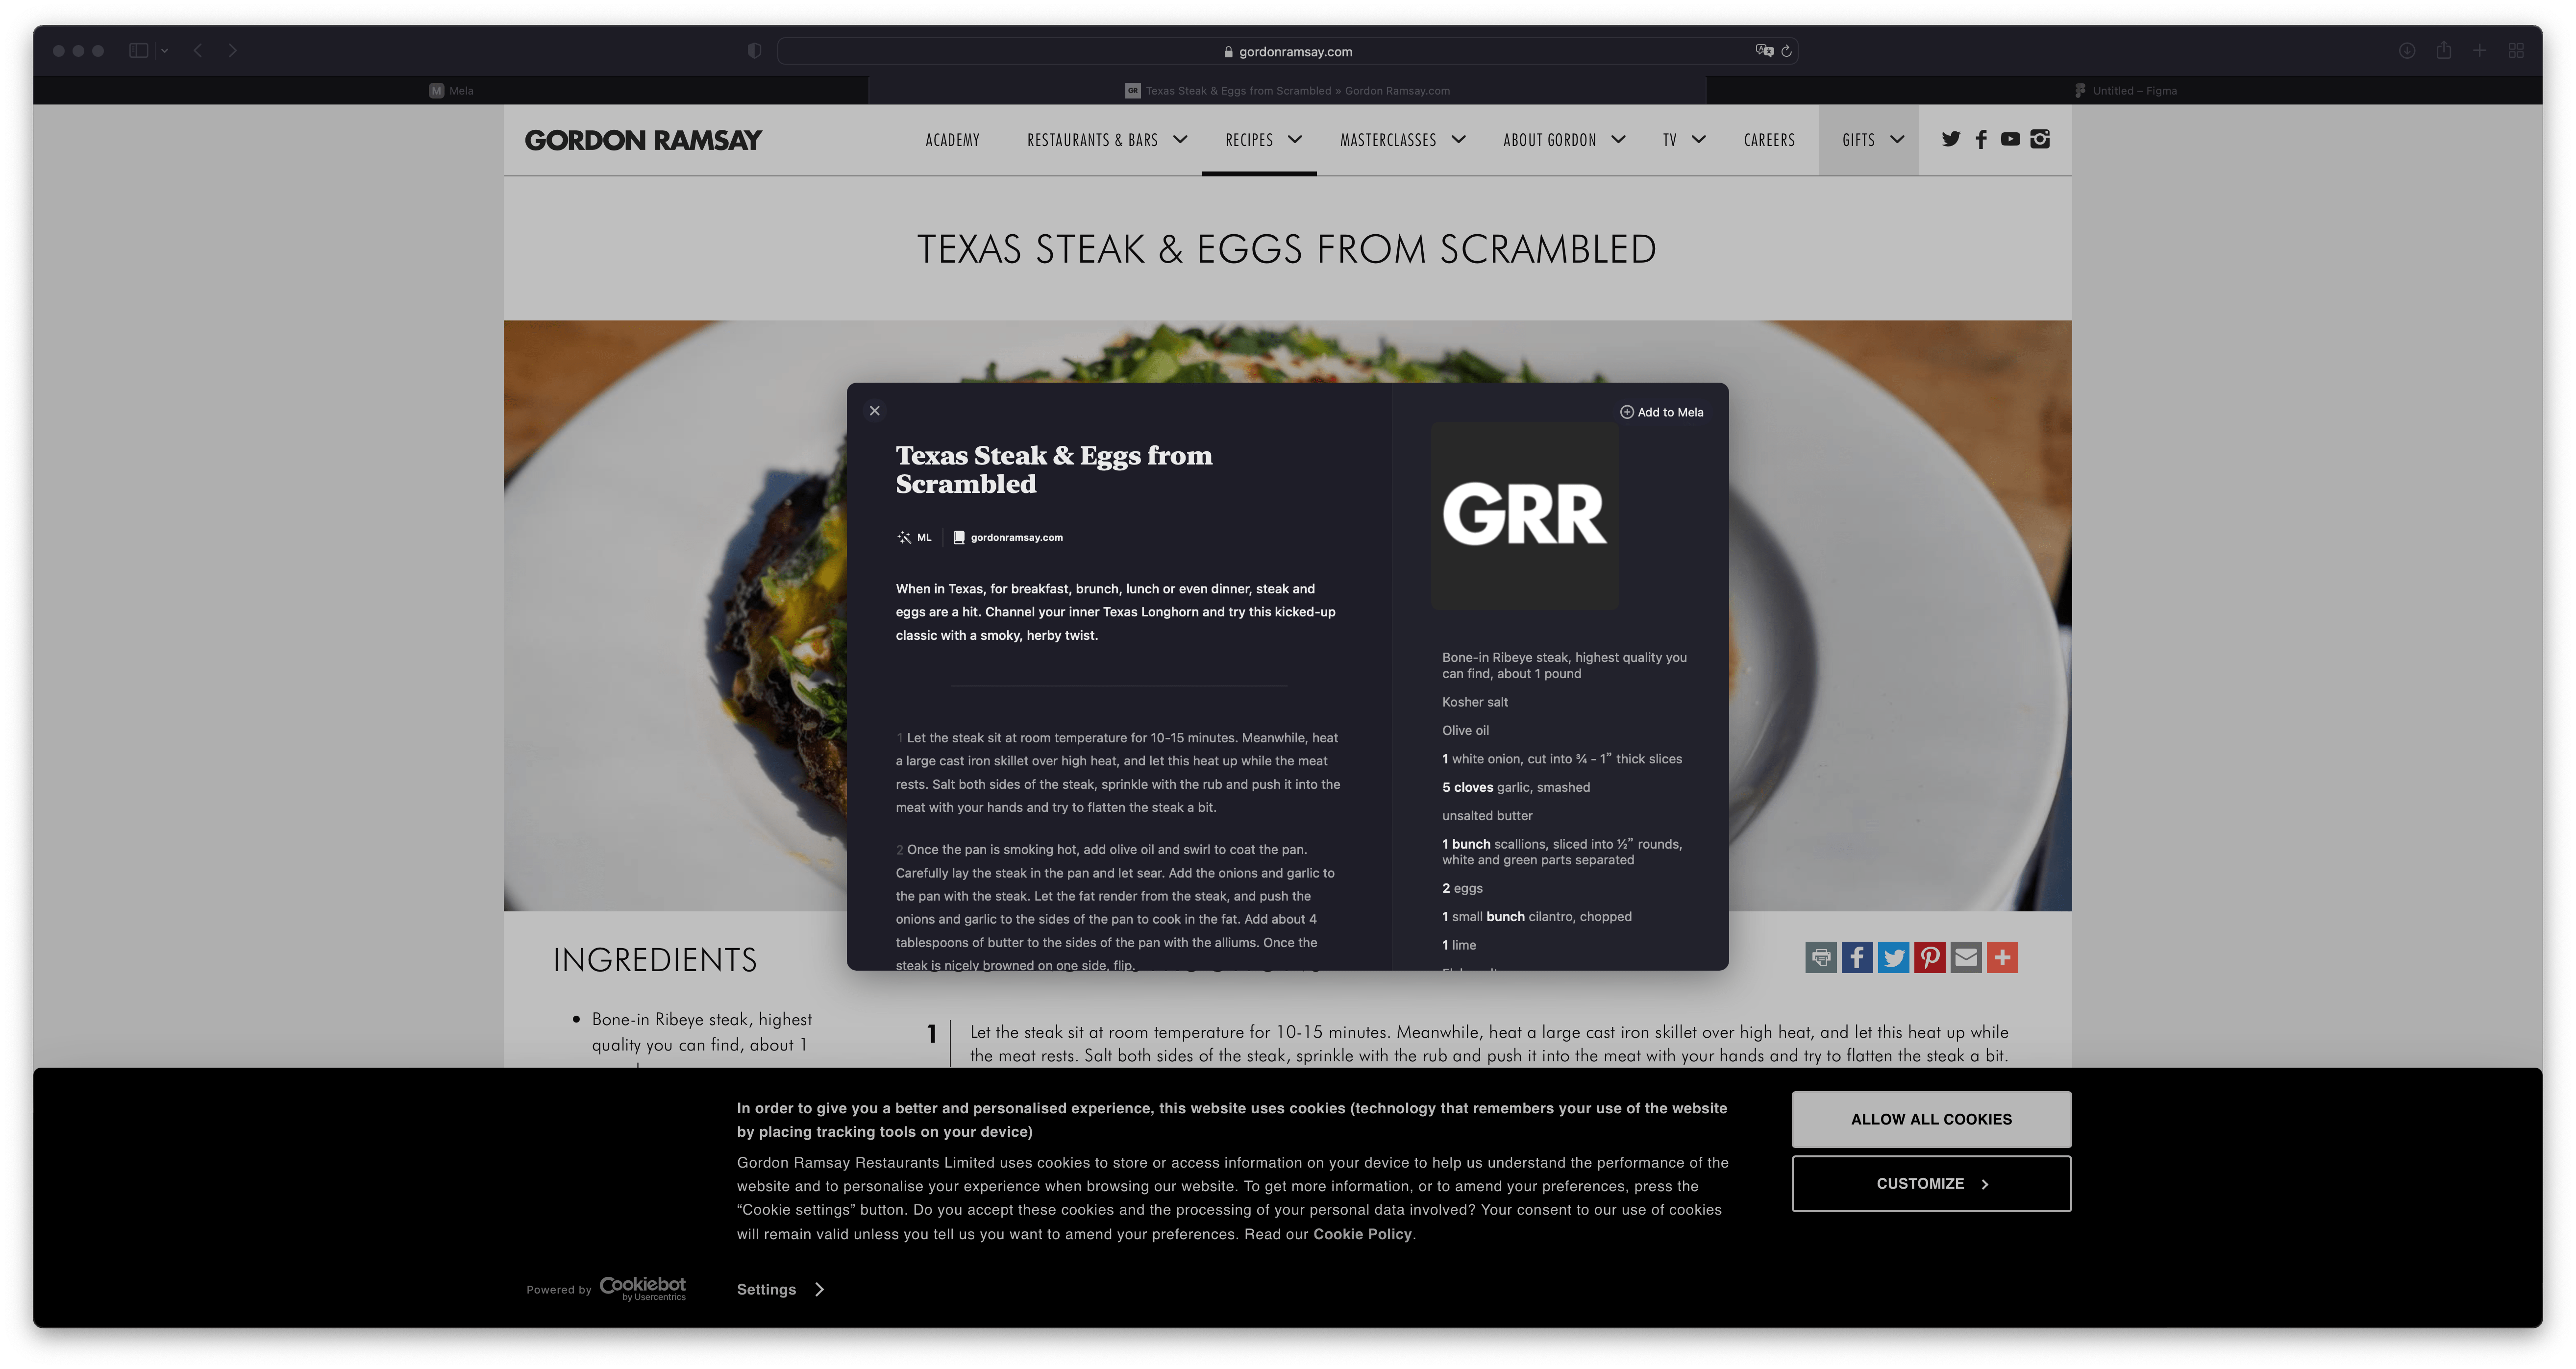Open the gordonramsay.com source link in popup

click(x=1007, y=537)
